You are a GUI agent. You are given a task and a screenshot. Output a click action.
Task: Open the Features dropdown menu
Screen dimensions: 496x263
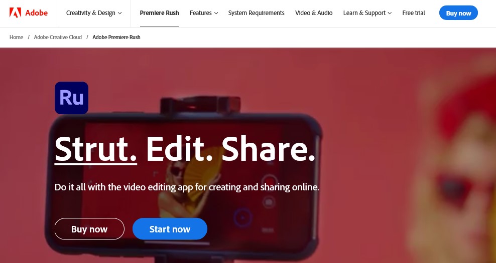coord(204,13)
